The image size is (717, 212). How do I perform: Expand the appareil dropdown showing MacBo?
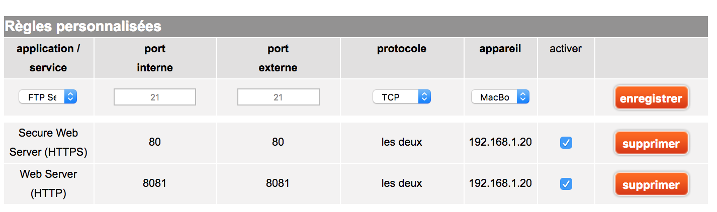tap(500, 97)
